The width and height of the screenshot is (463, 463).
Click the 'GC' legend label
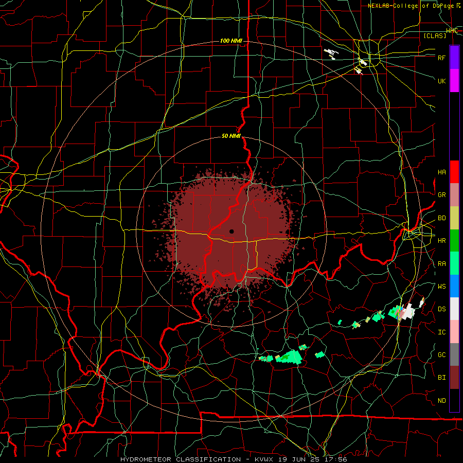coord(441,355)
